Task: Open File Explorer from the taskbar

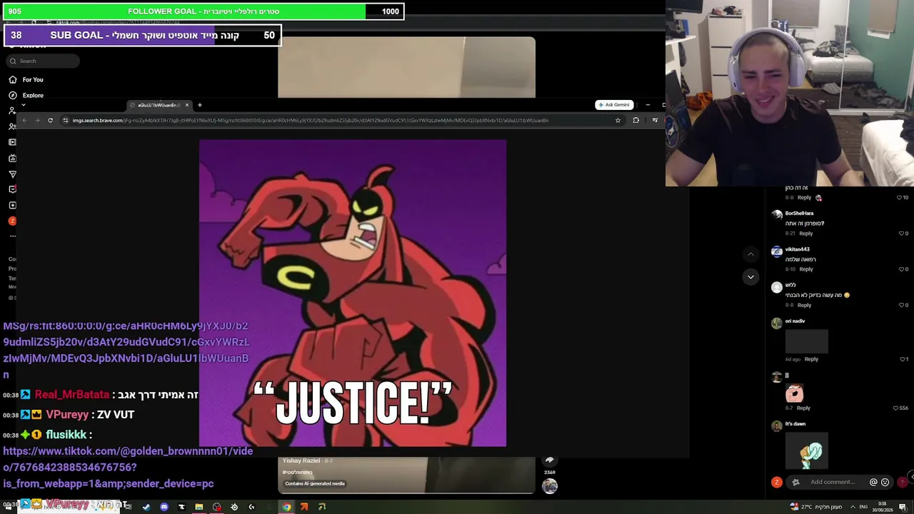Action: 199,507
